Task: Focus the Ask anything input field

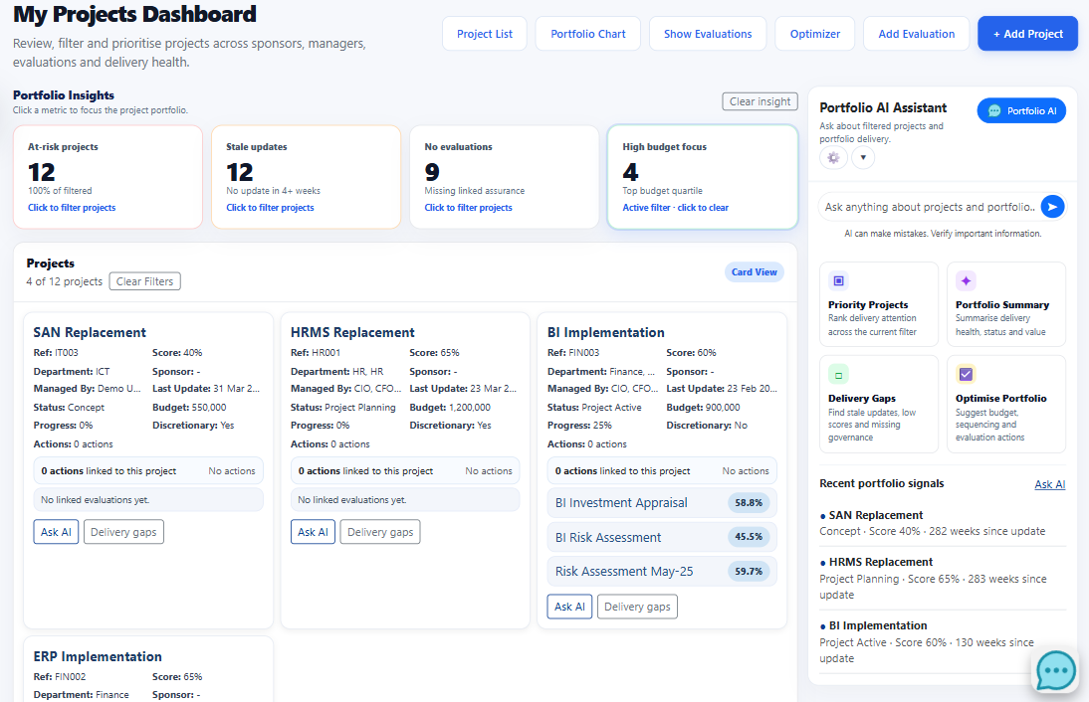Action: 930,207
